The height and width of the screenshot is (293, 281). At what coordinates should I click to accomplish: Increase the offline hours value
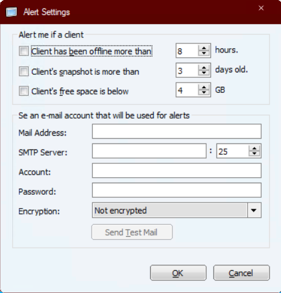204,48
